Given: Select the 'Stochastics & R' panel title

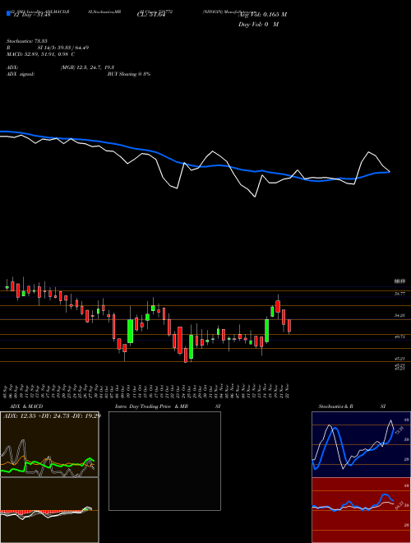Looking at the screenshot, I should [x=336, y=406].
